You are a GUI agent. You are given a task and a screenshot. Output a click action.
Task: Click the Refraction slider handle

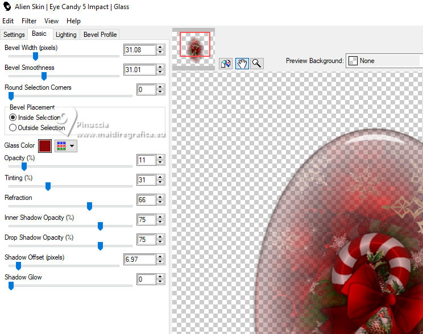[90, 206]
